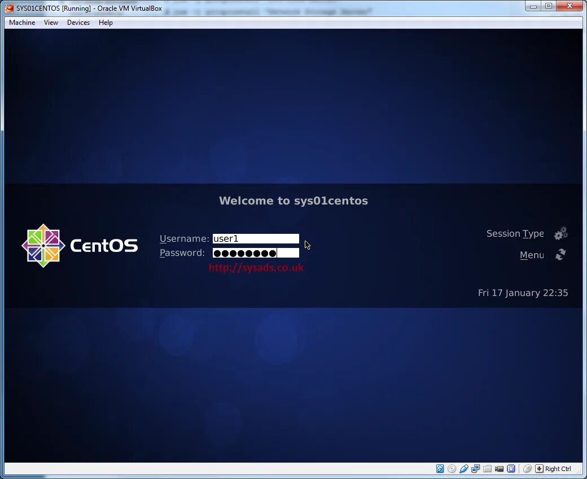Click the CentOS logo on the login banner
Image resolution: width=587 pixels, height=479 pixels.
pos(43,246)
